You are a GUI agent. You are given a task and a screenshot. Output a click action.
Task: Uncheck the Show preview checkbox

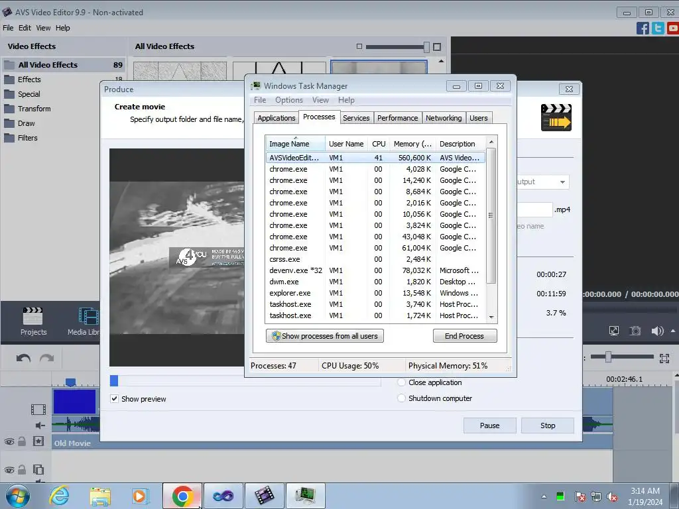click(114, 398)
